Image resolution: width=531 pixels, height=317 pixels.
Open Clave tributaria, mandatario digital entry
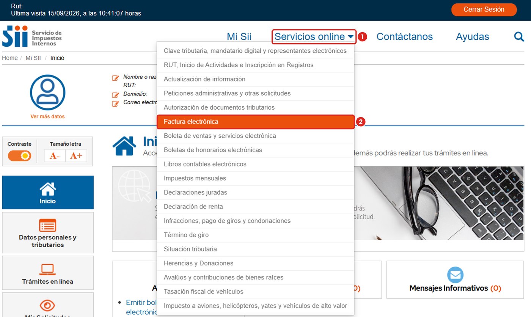coord(256,51)
